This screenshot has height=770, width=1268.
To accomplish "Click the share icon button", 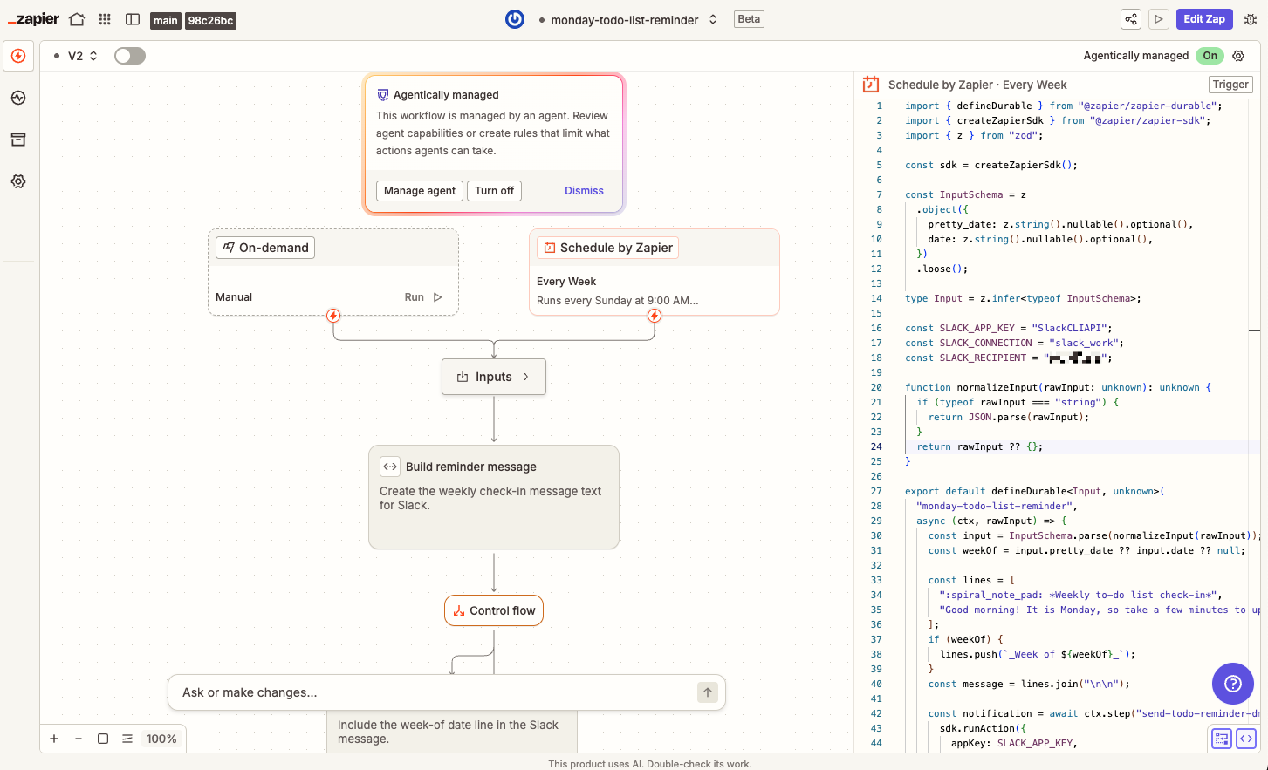I will 1131,19.
